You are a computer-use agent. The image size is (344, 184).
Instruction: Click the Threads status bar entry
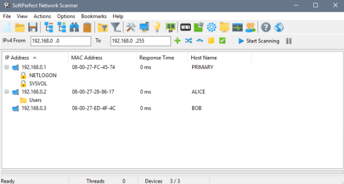pyautogui.click(x=106, y=181)
